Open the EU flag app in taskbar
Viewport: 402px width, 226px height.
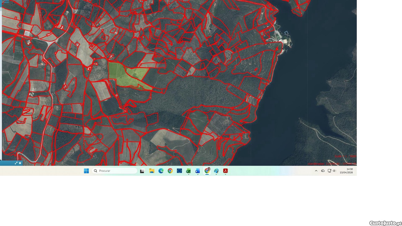coord(179,171)
